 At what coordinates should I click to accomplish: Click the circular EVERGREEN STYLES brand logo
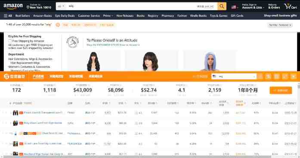(x=72, y=42)
